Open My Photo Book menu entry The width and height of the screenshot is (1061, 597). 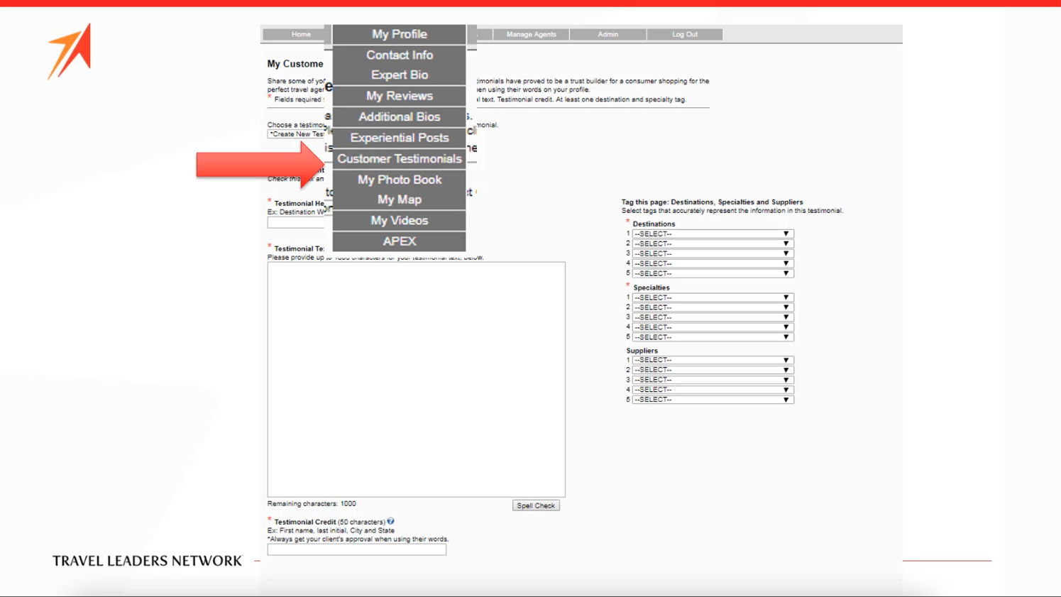point(400,180)
